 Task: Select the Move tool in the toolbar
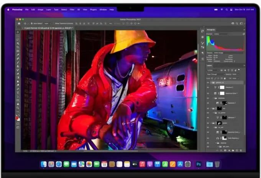[x=18, y=32]
